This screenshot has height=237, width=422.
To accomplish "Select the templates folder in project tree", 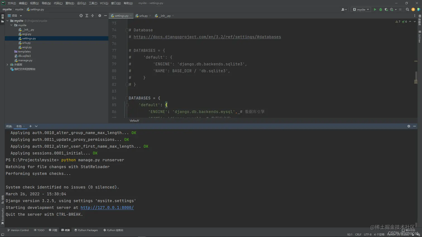I will pyautogui.click(x=22, y=52).
